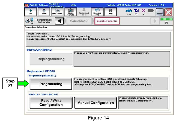Open the Help button

(111, 11)
